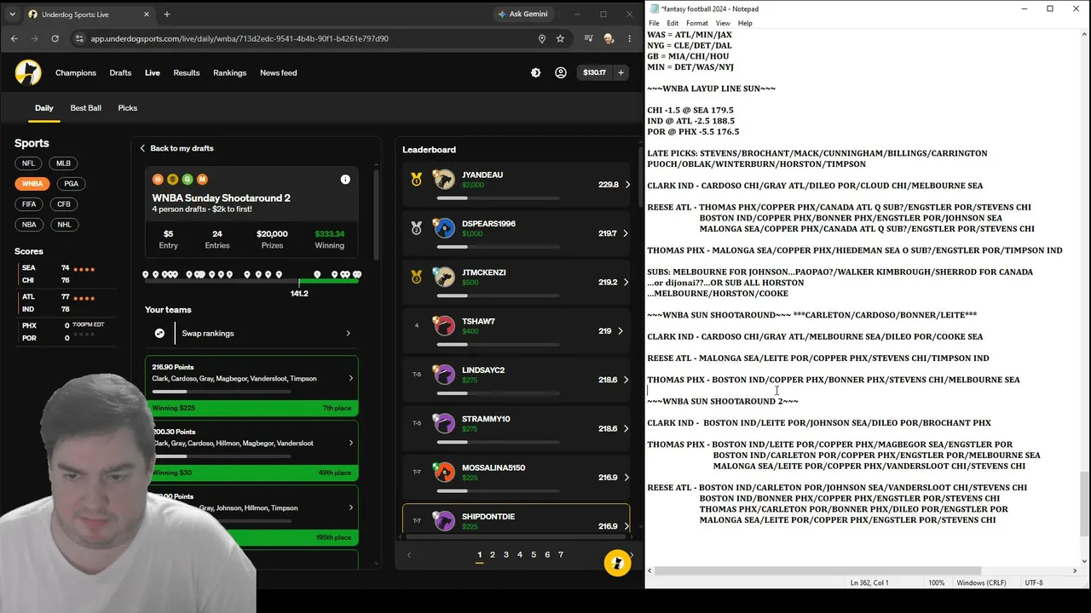Open Swap rankings
This screenshot has width=1091, height=613.
(x=251, y=334)
